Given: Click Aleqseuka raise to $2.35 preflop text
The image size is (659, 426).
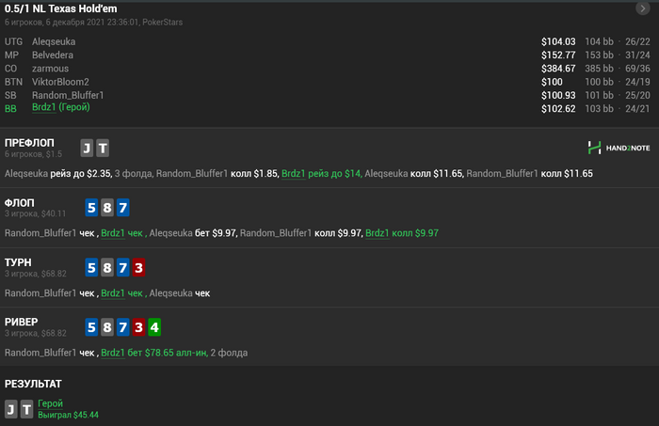Looking at the screenshot, I should pos(58,174).
